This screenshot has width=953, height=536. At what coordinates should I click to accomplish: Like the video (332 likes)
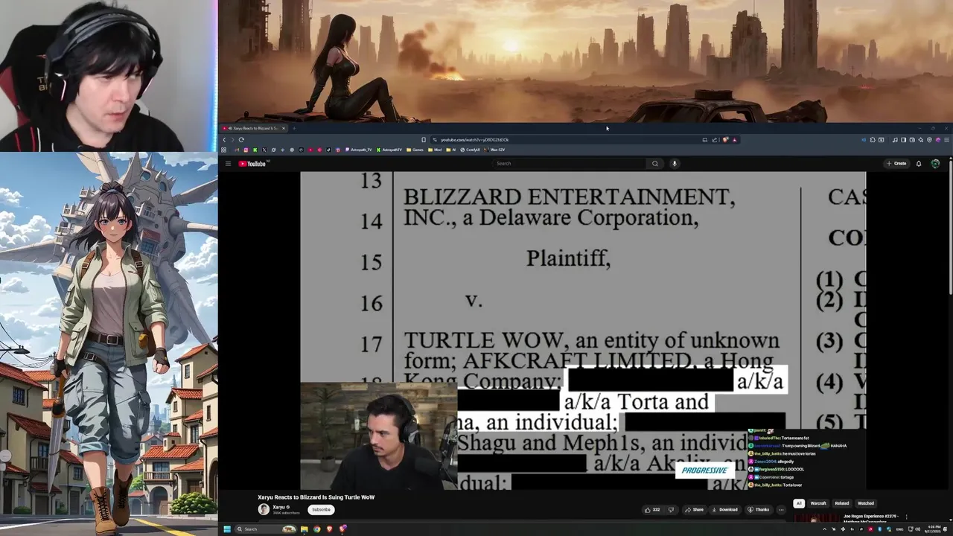(x=652, y=510)
